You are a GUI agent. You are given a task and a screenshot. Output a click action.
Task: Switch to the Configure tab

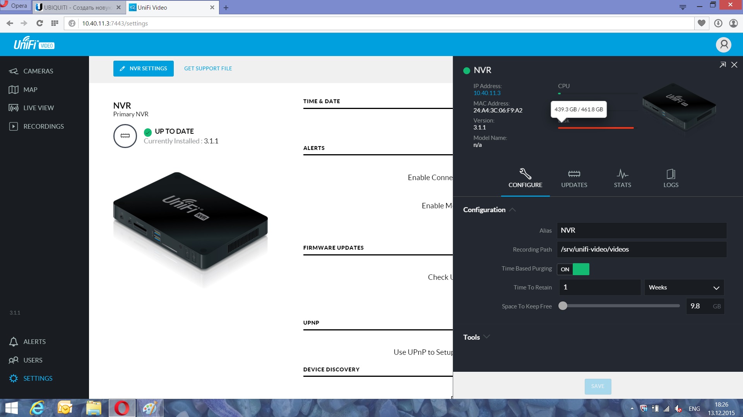(525, 179)
